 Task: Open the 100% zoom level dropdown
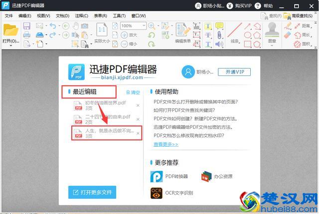(x=144, y=26)
